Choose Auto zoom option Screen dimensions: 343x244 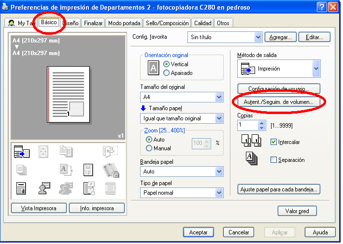(x=155, y=140)
